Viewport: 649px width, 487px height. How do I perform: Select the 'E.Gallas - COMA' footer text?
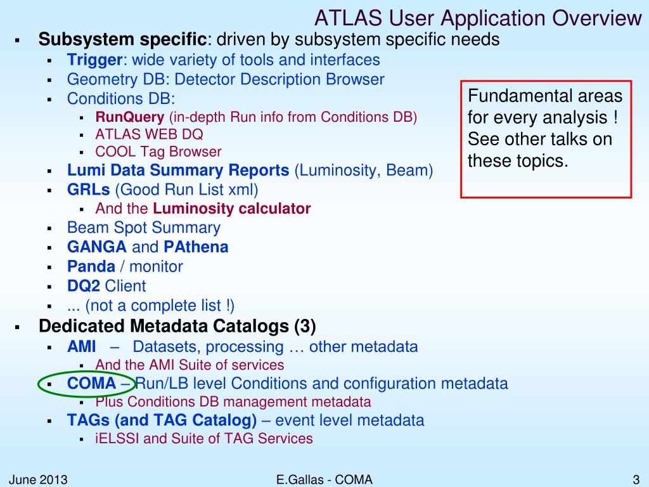(324, 479)
